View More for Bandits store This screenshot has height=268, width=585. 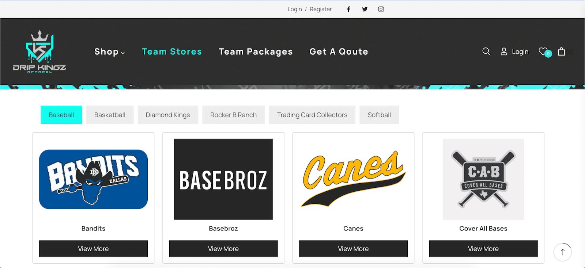[x=93, y=249]
